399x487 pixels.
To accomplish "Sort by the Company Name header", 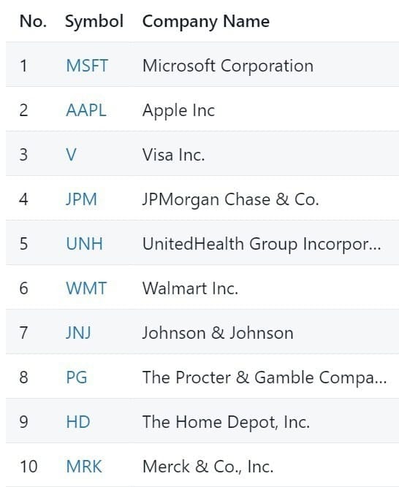I will [206, 21].
